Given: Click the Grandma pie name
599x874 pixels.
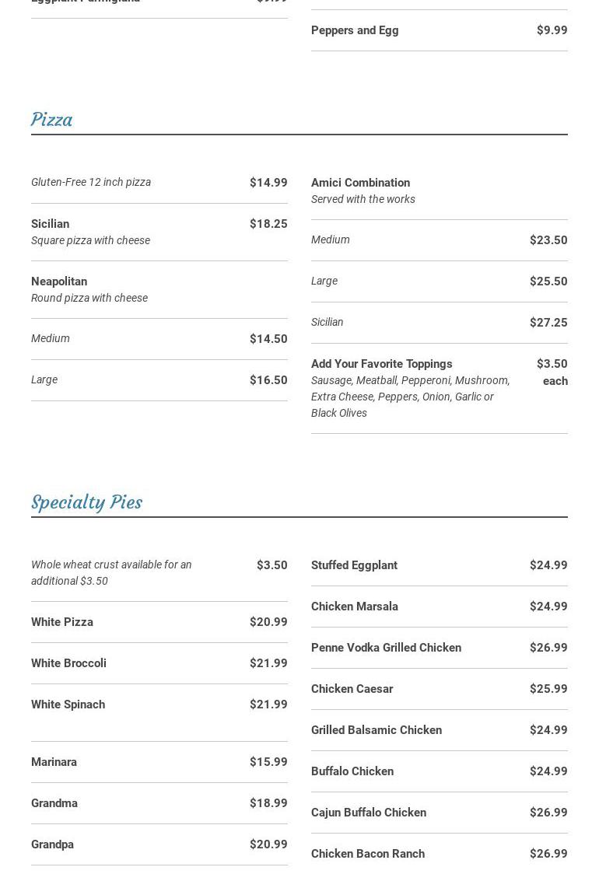Looking at the screenshot, I should tap(54, 803).
